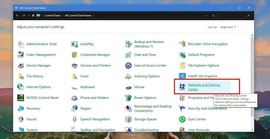Expand the chevron after 'All Control Panel Items'
270x139 pixels.
pos(93,15)
